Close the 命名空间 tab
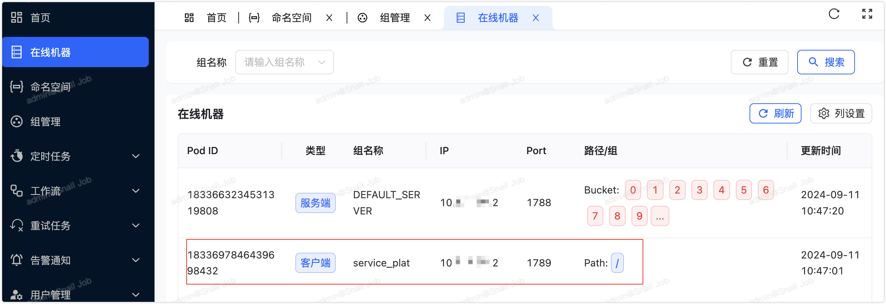Image resolution: width=886 pixels, height=304 pixels. tap(329, 18)
